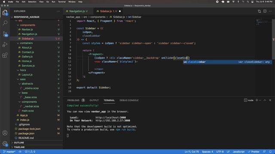Open Explorer more actions ellipsis
The height and width of the screenshot is (154, 275).
[58, 11]
